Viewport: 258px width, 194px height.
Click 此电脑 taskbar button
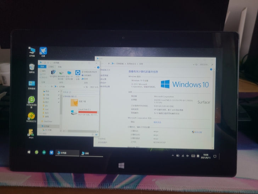[x=67, y=153]
